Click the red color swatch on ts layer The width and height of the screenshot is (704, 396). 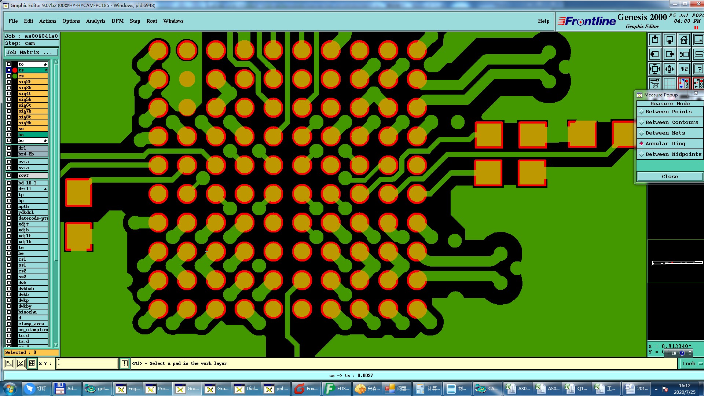[x=15, y=70]
